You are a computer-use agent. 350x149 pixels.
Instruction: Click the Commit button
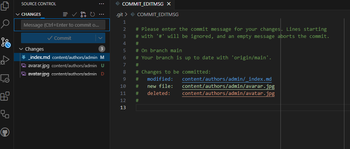59,38
